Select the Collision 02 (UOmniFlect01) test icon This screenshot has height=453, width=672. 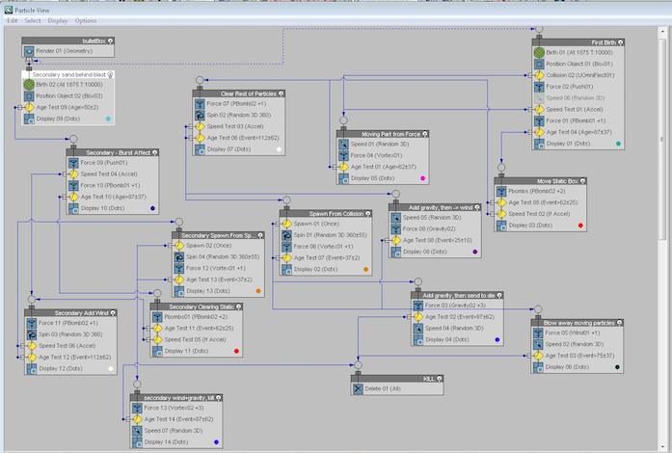(539, 75)
